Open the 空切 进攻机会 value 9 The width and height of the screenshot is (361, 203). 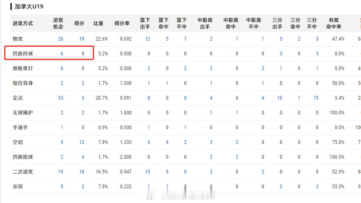pyautogui.click(x=62, y=142)
